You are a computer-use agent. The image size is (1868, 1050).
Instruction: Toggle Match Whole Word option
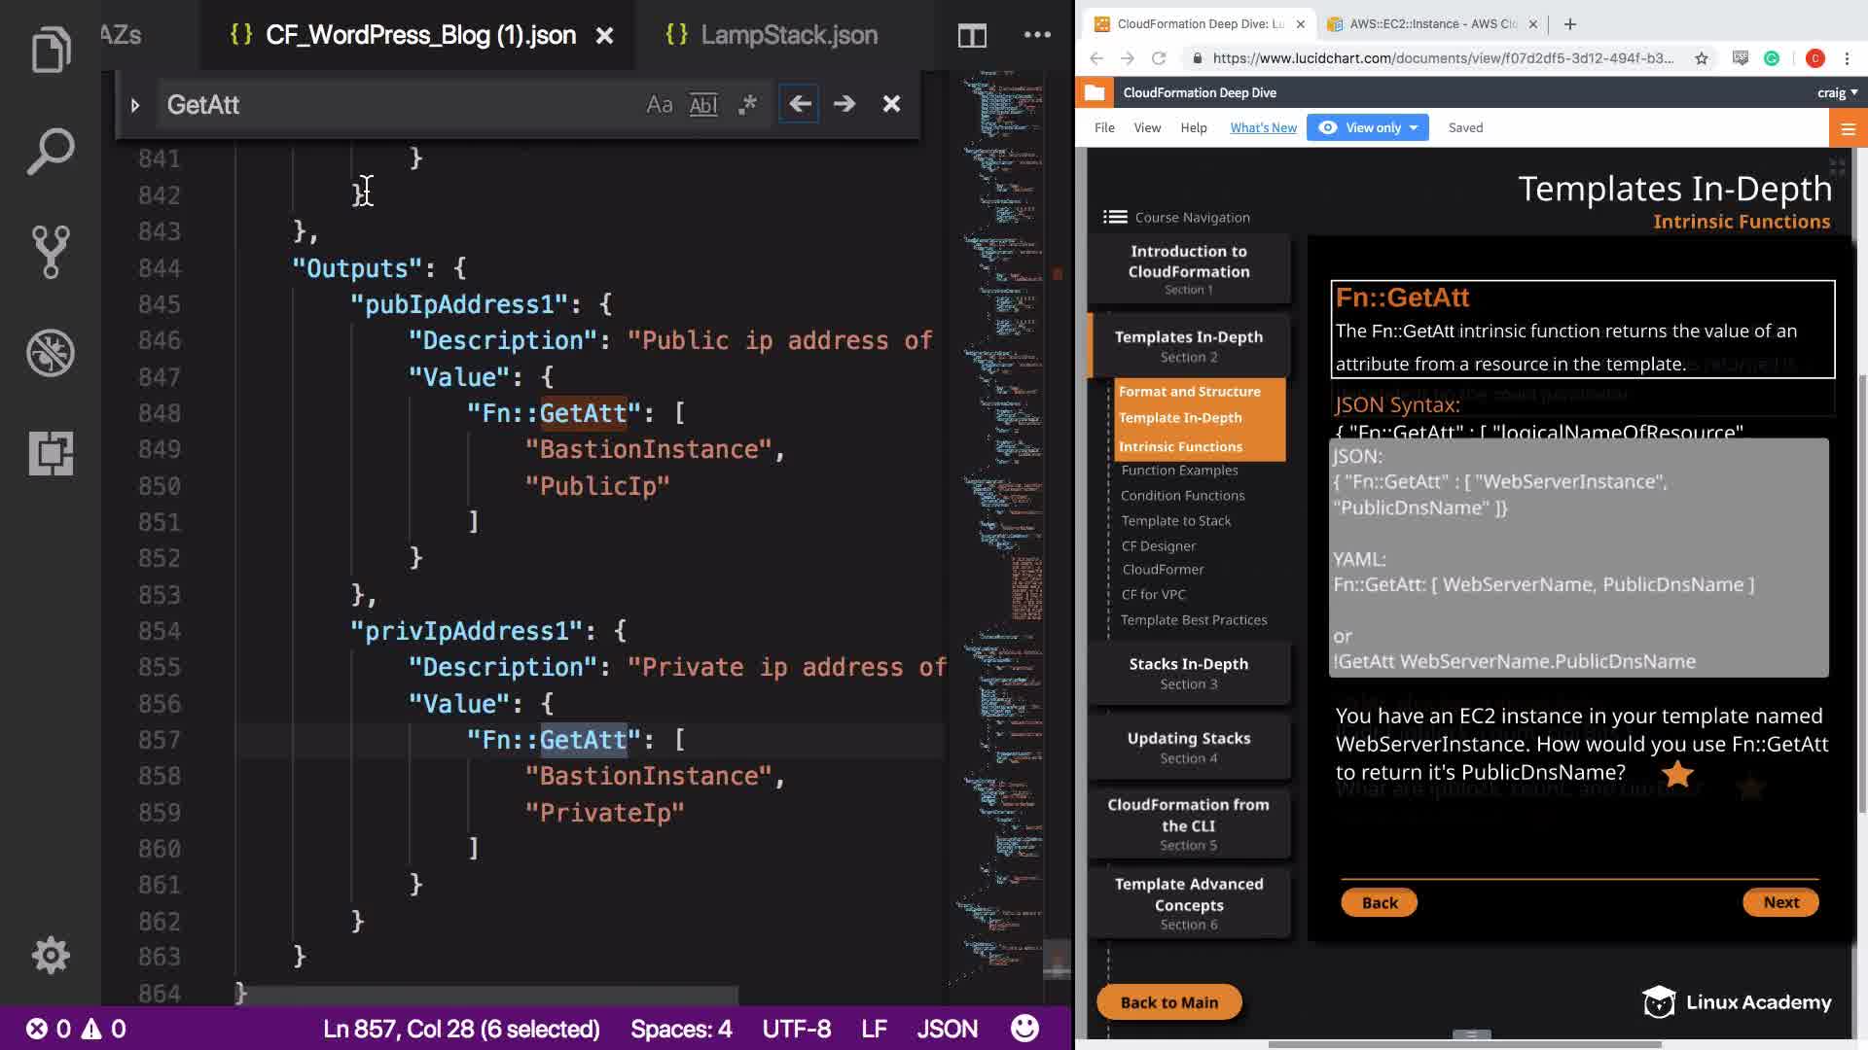pyautogui.click(x=702, y=104)
